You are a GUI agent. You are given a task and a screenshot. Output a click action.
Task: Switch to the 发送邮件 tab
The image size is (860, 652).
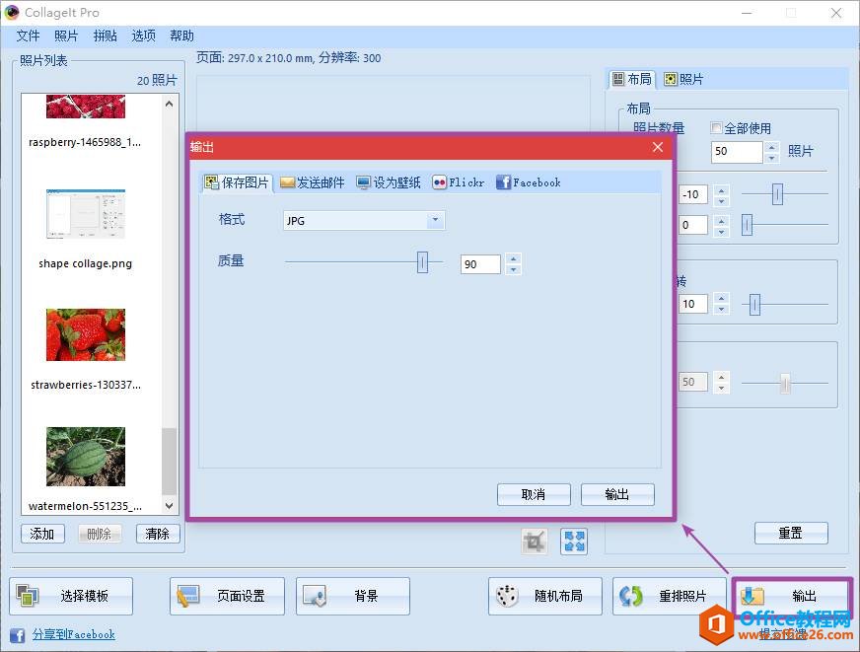[x=312, y=182]
